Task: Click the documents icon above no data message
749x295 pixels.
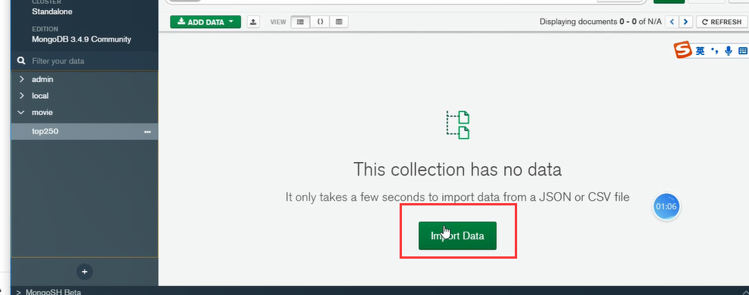Action: coord(458,125)
